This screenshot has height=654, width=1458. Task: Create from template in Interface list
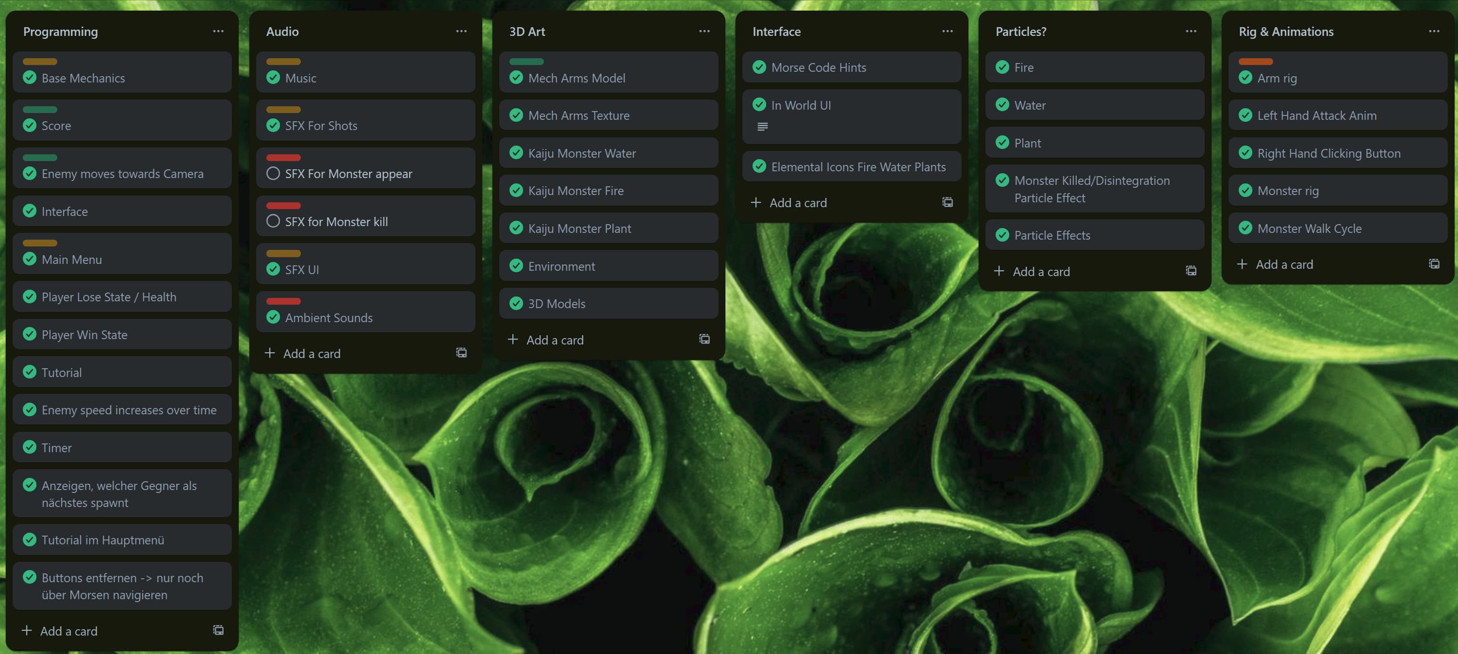[948, 202]
